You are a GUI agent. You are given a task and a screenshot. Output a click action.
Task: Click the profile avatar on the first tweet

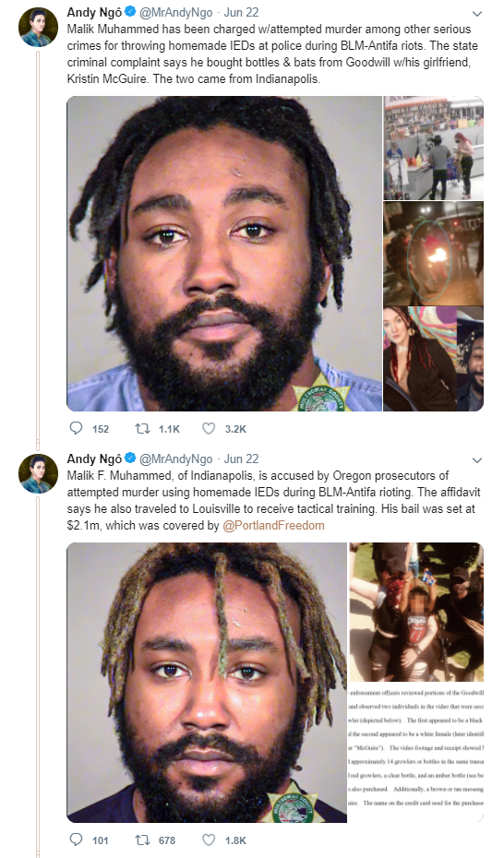pyautogui.click(x=38, y=28)
